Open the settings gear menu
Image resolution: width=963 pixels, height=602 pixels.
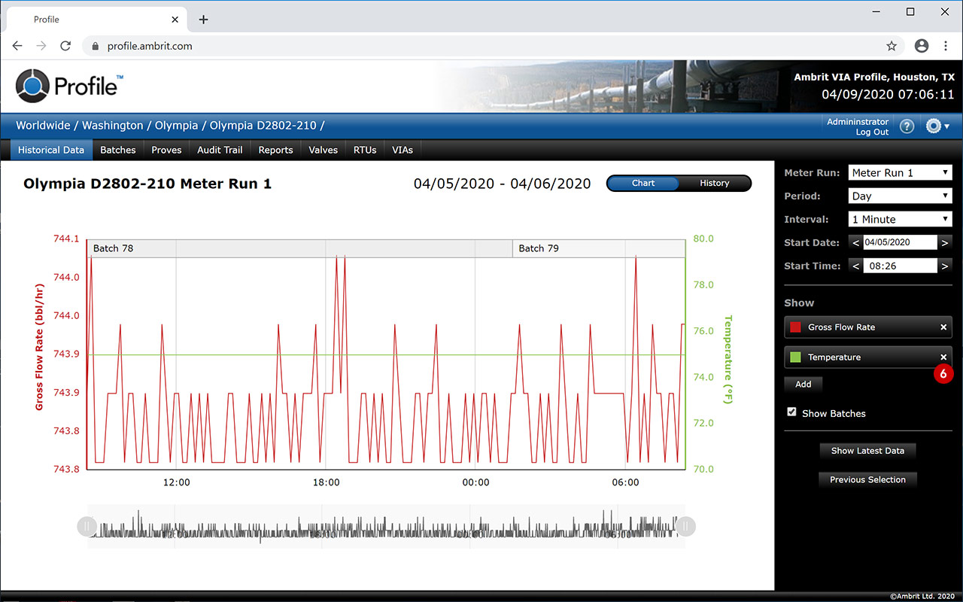tap(937, 126)
